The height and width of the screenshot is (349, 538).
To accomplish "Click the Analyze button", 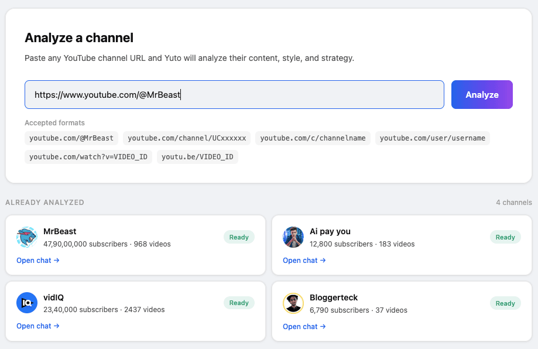I will 482,95.
